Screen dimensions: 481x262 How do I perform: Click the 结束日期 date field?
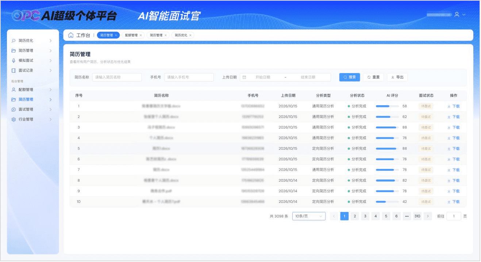pos(308,77)
